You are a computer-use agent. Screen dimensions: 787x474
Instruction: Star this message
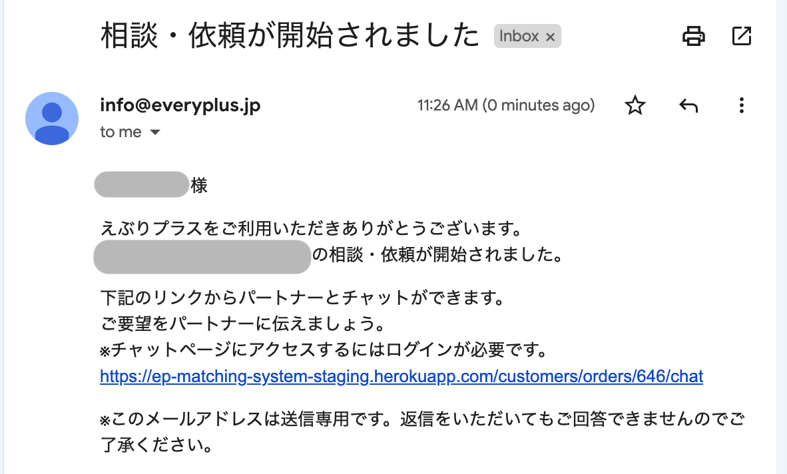[635, 105]
